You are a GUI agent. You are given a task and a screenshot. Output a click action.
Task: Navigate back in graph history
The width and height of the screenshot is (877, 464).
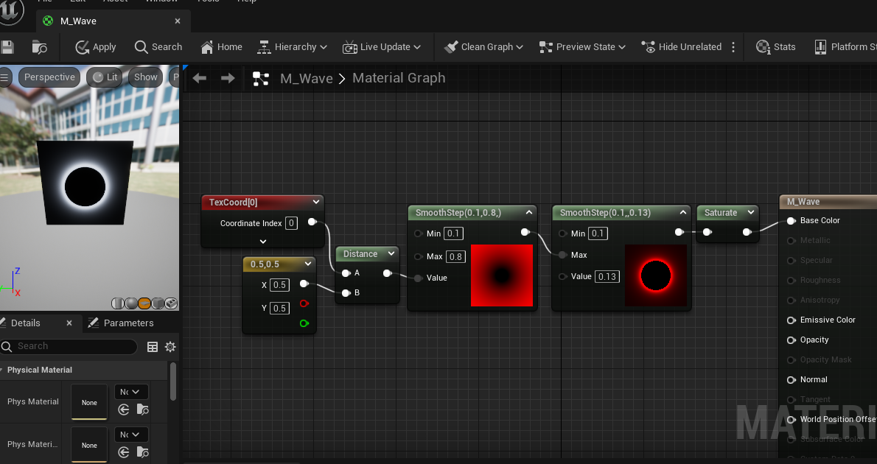(x=200, y=78)
